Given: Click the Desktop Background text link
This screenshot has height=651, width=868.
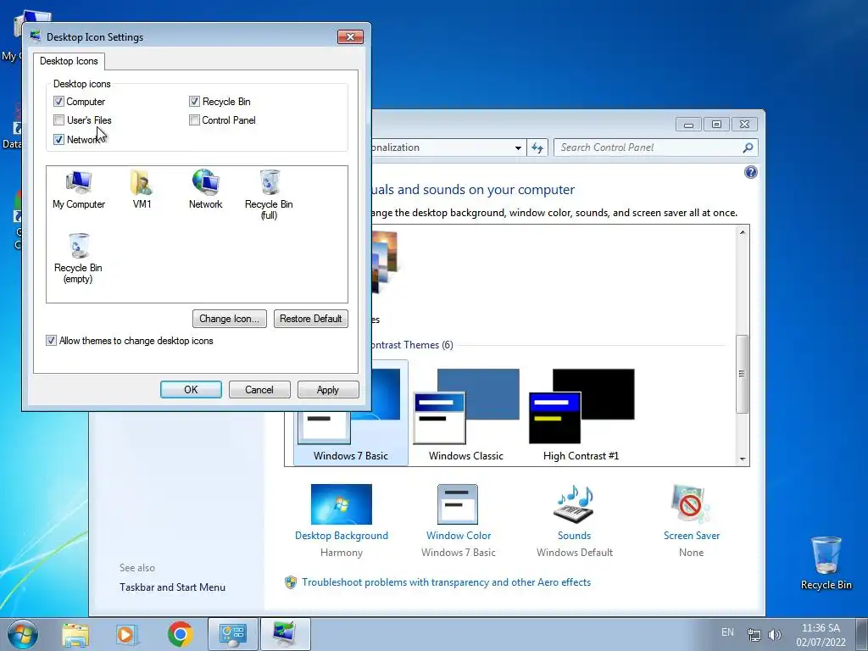Looking at the screenshot, I should tap(342, 536).
